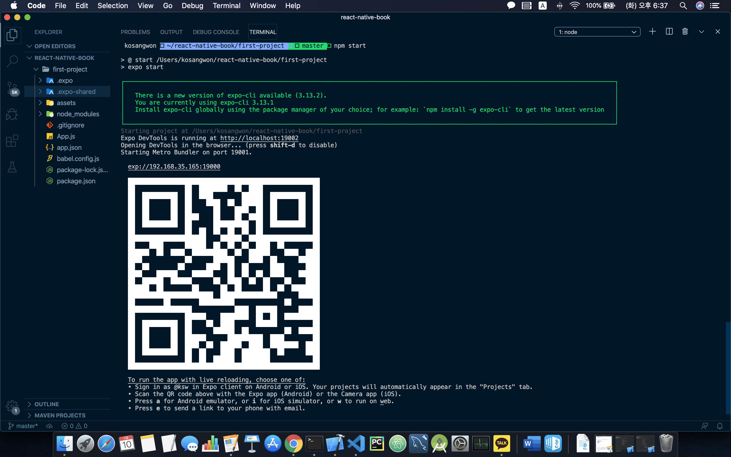The width and height of the screenshot is (731, 457).
Task: Open the http://localhost:19002 link
Action: click(x=259, y=138)
